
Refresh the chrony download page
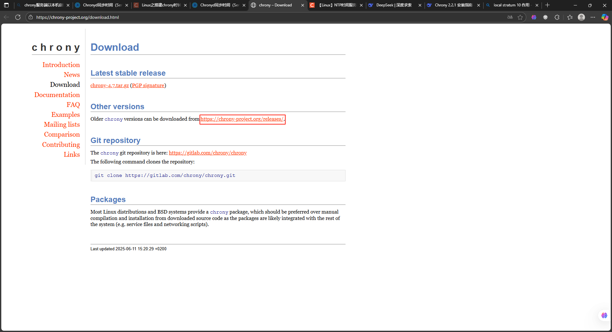tap(18, 17)
